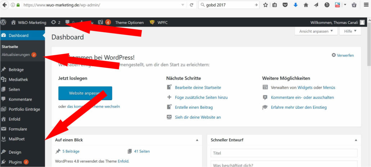Open the Firefox hamburger menu

click(366, 5)
